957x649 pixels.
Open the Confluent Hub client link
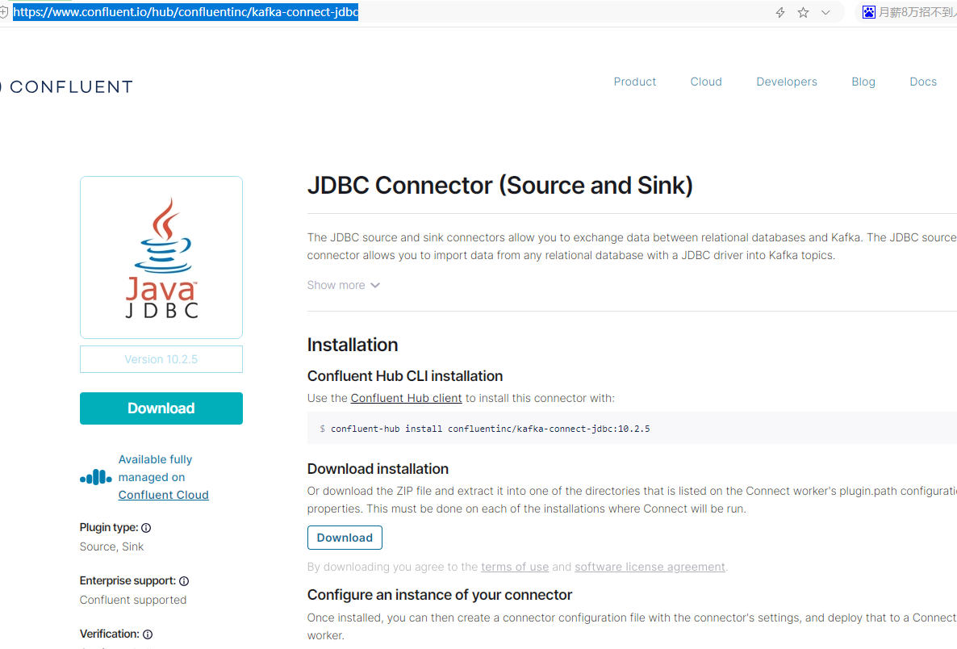(406, 398)
